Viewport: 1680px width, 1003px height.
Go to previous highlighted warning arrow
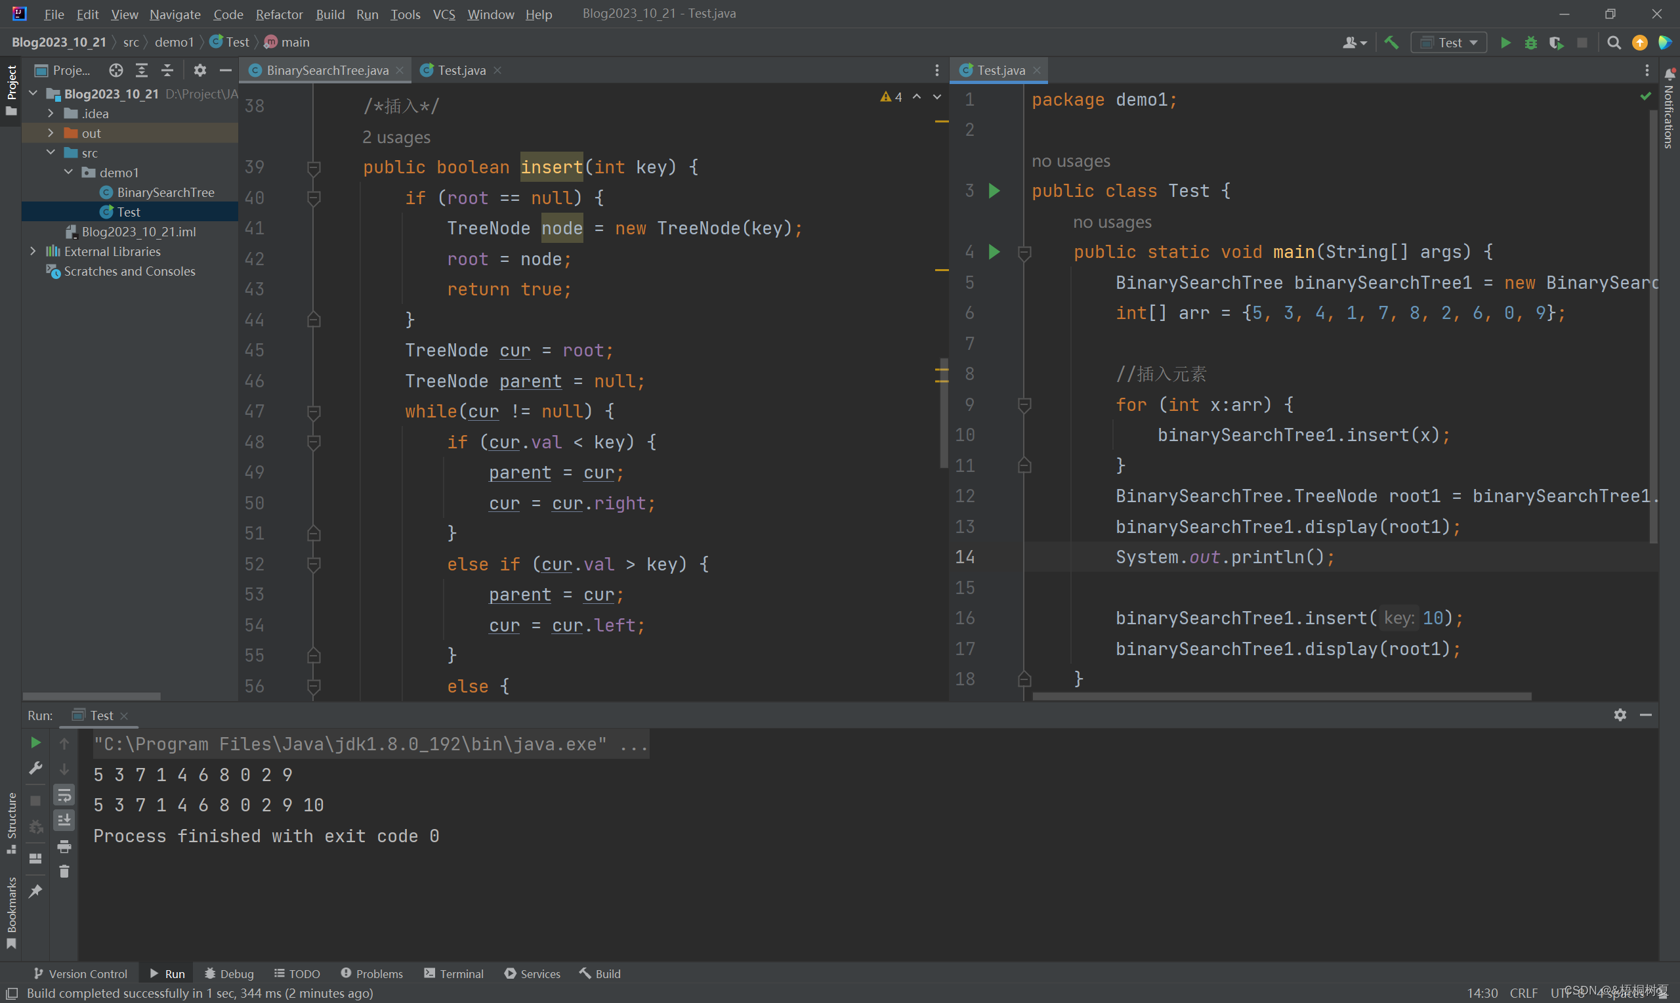917,96
